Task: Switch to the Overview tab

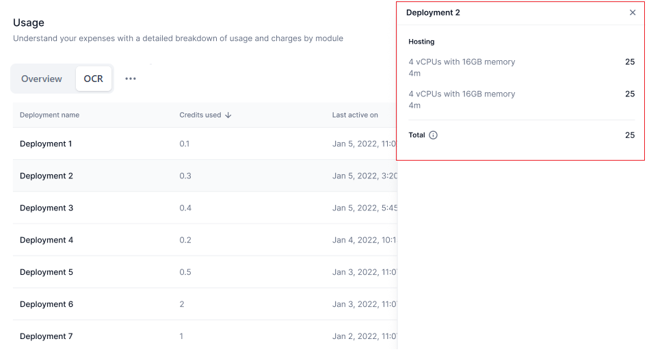Action: [x=42, y=79]
